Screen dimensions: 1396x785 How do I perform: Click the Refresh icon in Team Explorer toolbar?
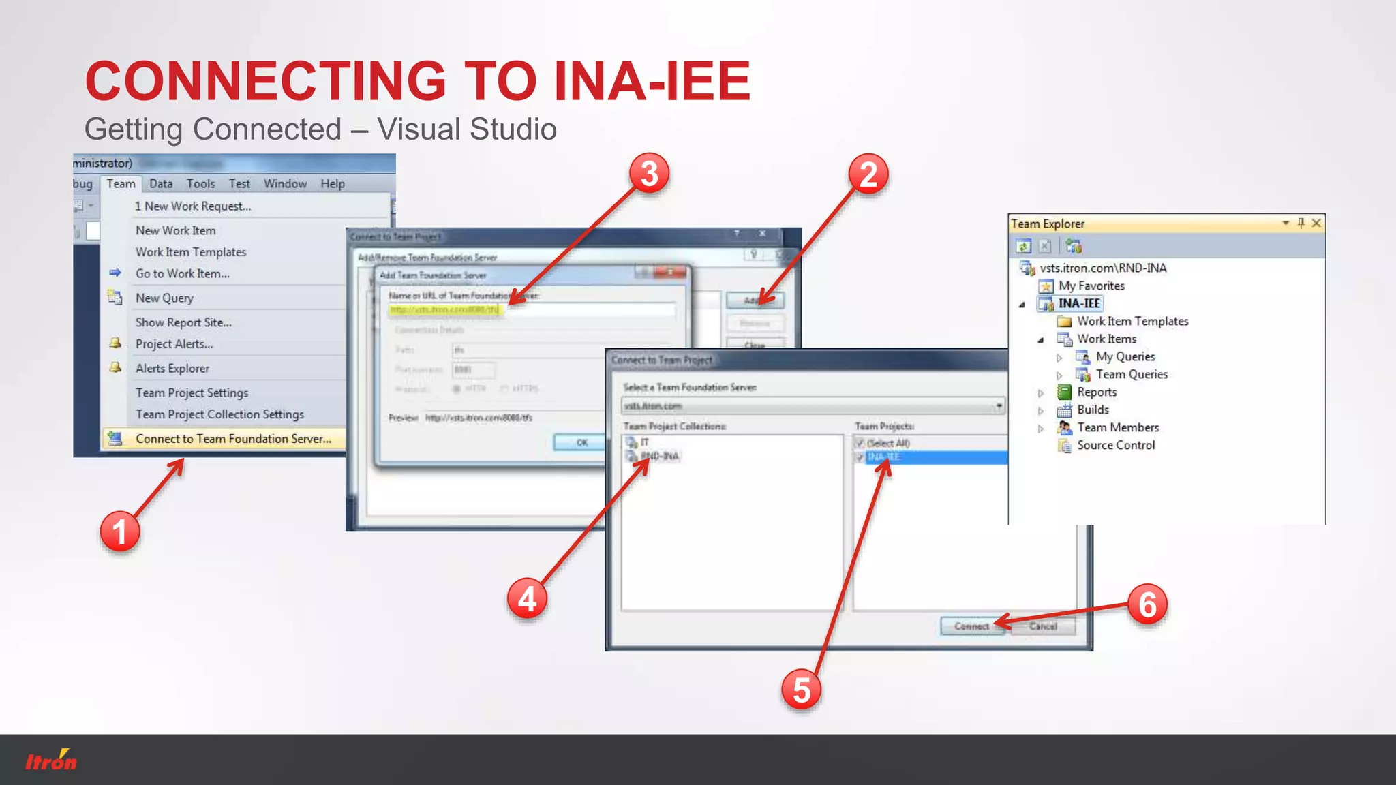[1023, 246]
